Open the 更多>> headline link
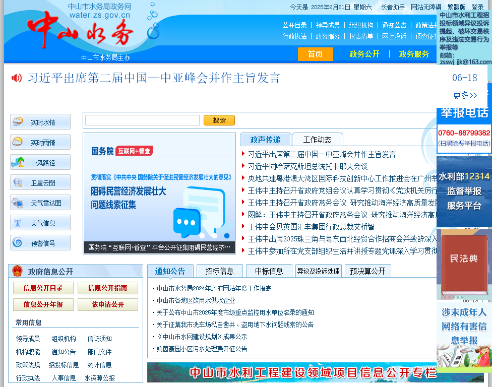This screenshot has width=492, height=387. coord(465,95)
